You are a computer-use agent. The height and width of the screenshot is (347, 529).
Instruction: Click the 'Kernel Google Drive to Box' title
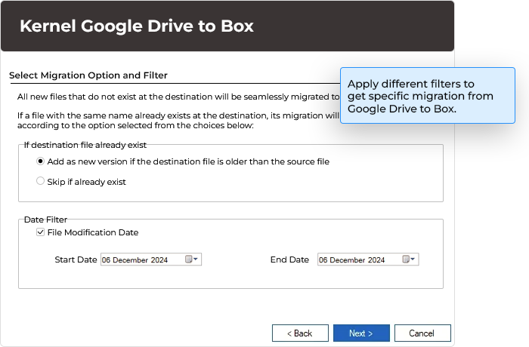pyautogui.click(x=137, y=26)
